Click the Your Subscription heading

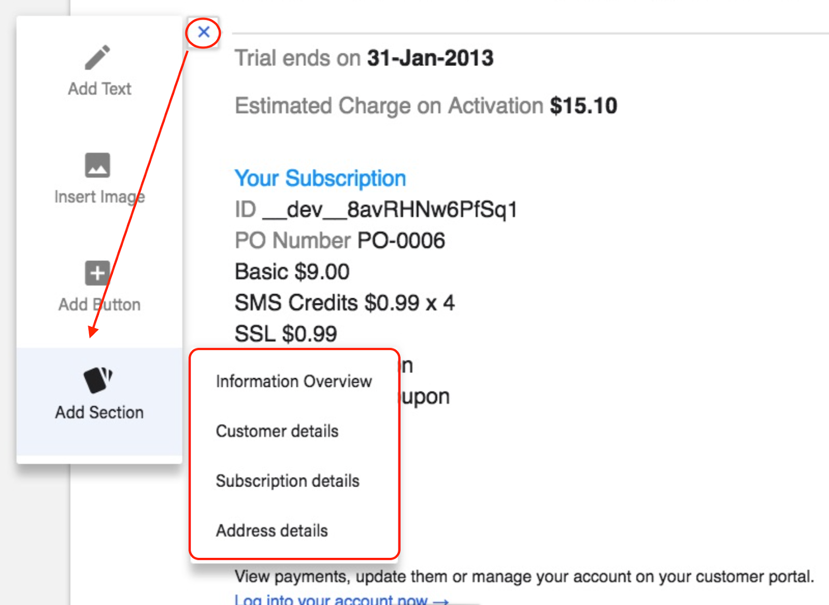[x=320, y=179]
